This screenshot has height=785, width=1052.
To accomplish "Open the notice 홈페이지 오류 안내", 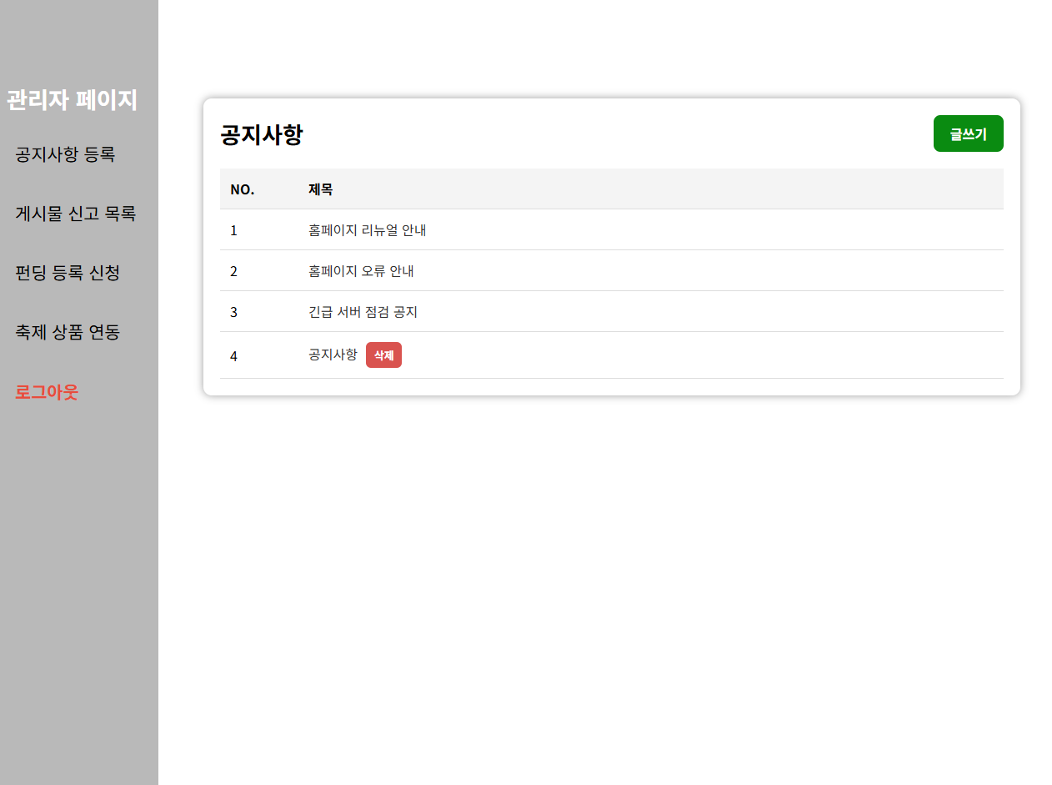I will 360,271.
